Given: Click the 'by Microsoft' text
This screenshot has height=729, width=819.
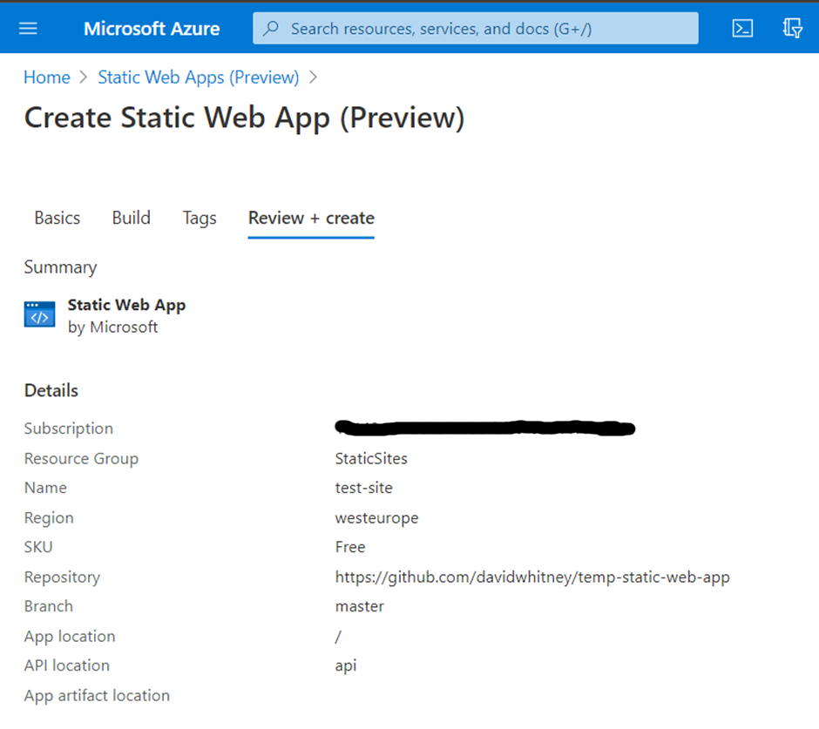Looking at the screenshot, I should pos(112,327).
